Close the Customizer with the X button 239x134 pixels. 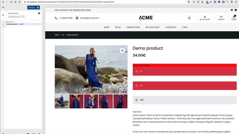pos(3,7)
